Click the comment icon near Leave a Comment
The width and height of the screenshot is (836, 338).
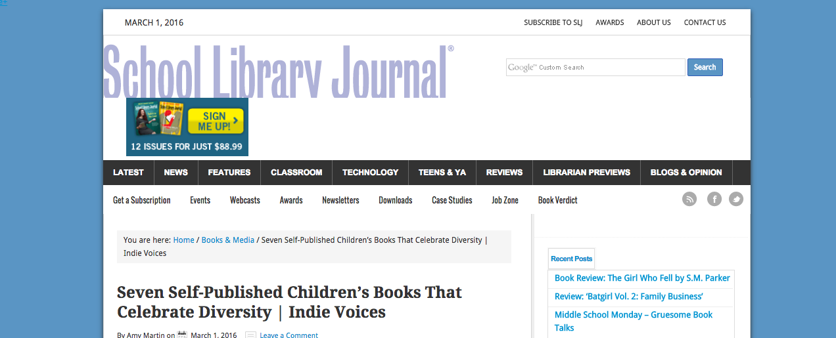click(x=250, y=335)
